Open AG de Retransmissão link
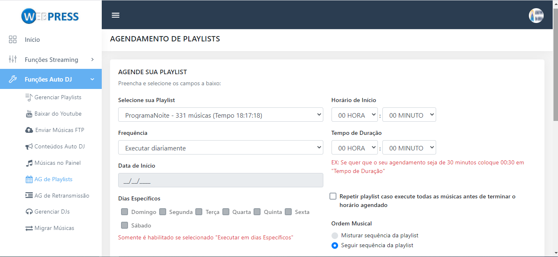This screenshot has width=558, height=257. pos(62,196)
